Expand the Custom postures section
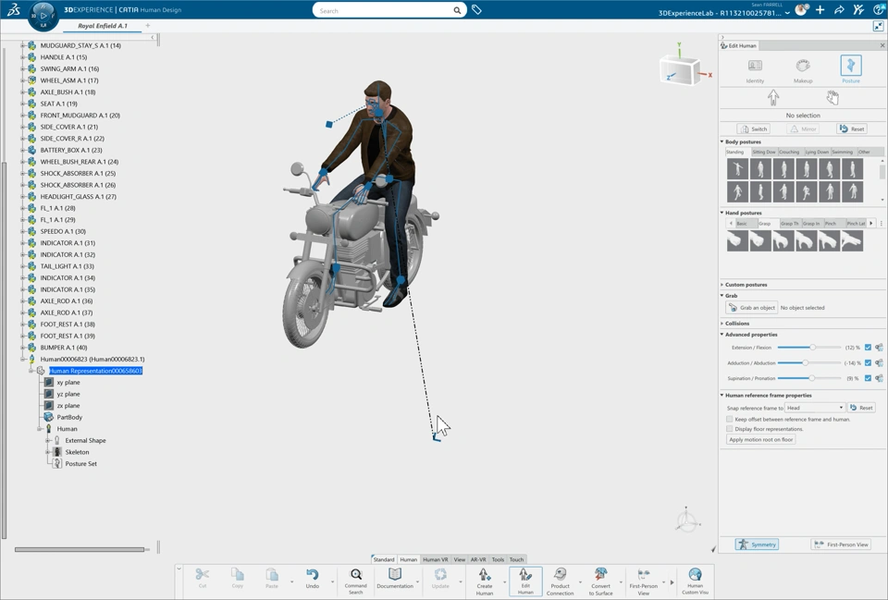Image resolution: width=888 pixels, height=600 pixels. point(746,285)
